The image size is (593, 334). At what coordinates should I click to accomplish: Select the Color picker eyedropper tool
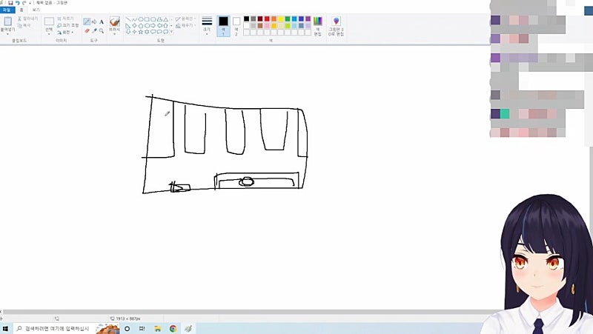94,30
